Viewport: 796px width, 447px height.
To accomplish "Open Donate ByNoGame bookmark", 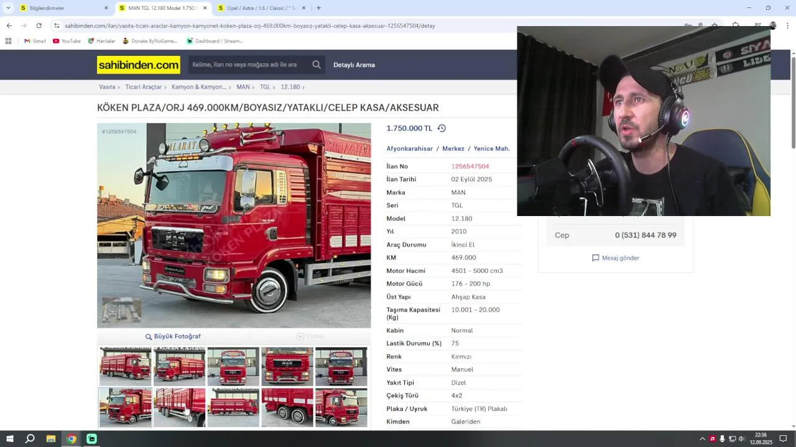I will tap(150, 41).
